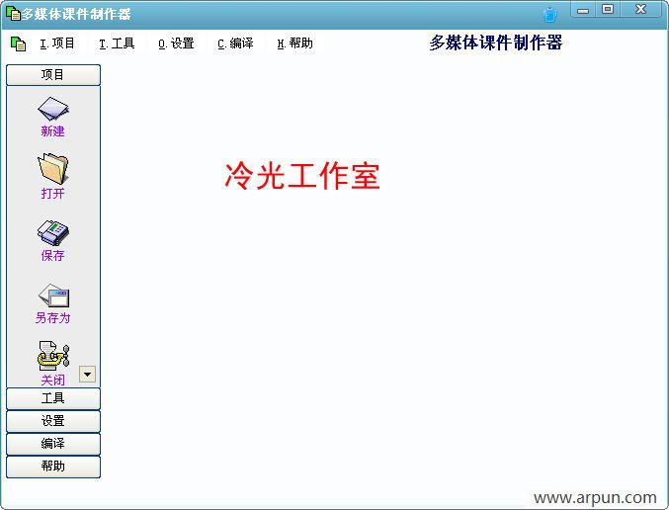The height and width of the screenshot is (510, 669).
Task: Click the app icon in title bar
Action: [13, 13]
